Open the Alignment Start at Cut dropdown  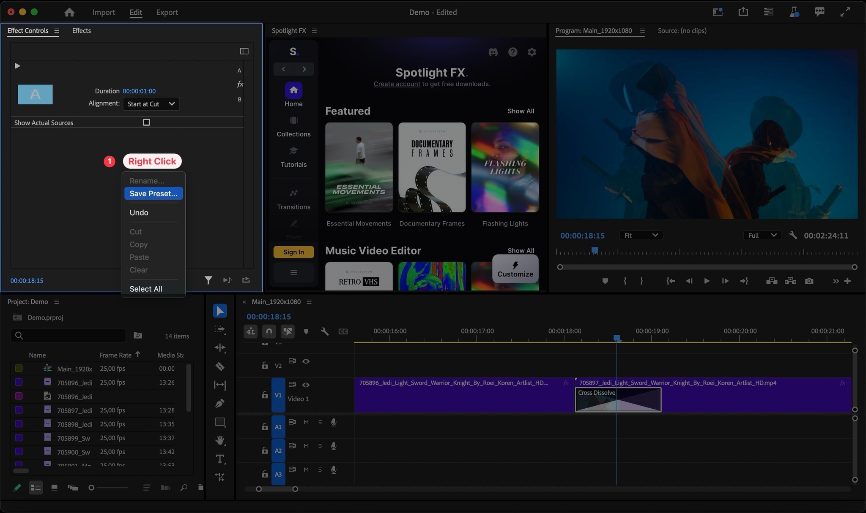click(151, 104)
